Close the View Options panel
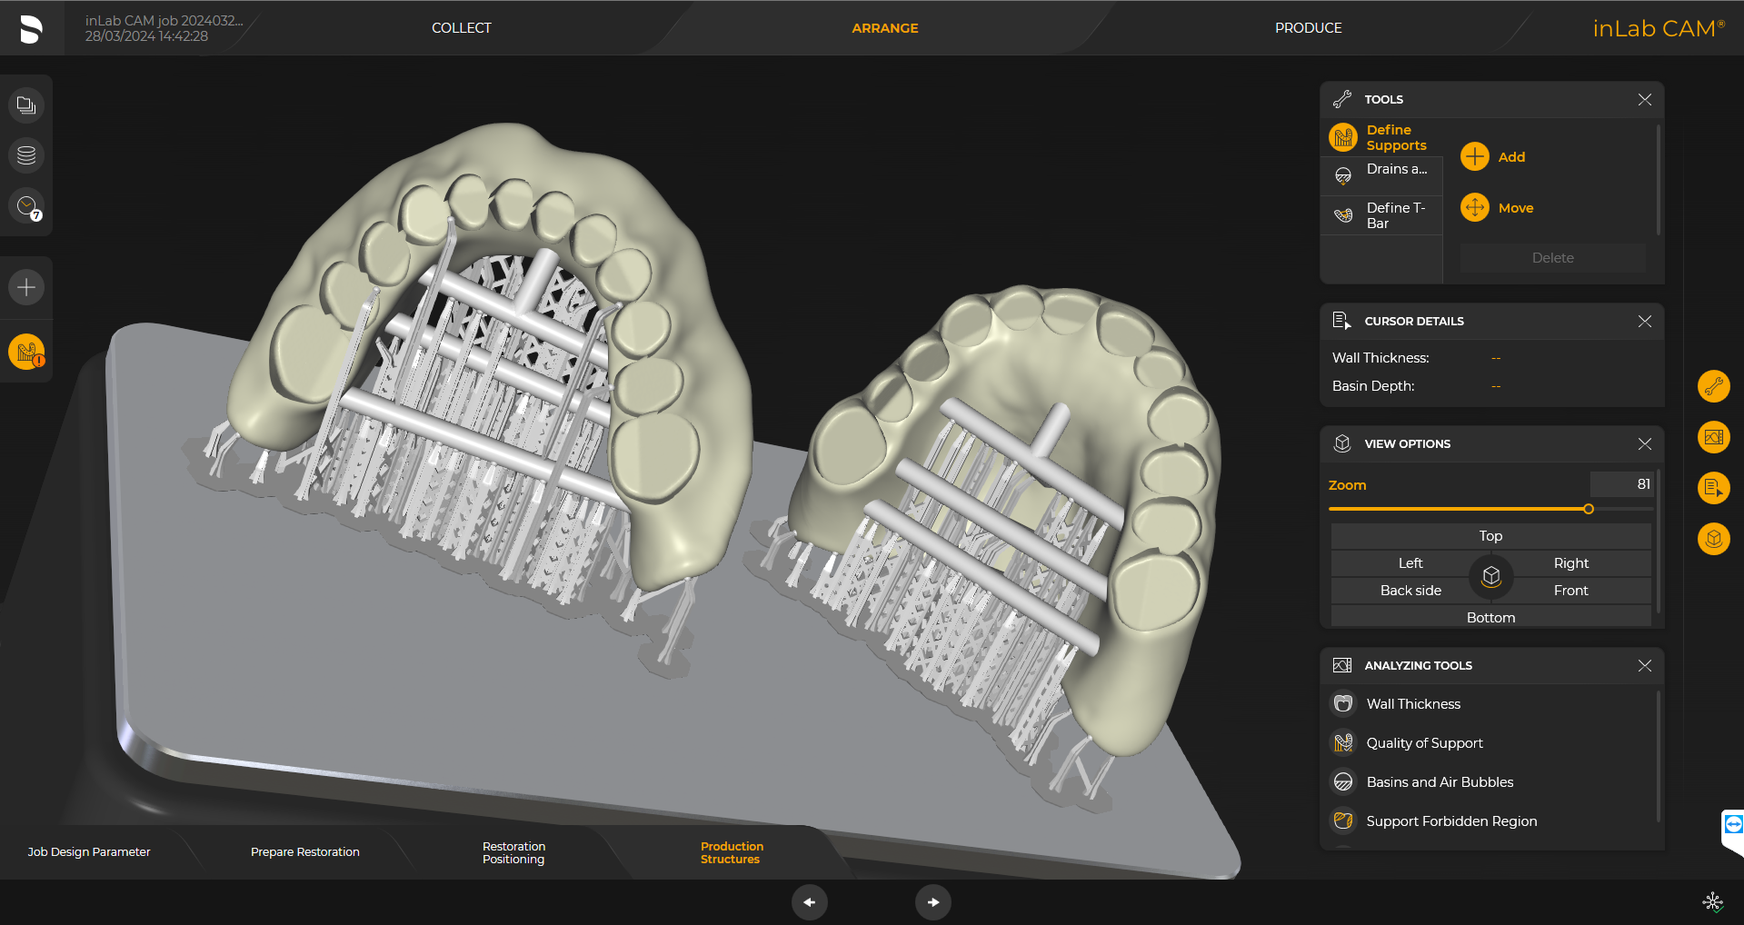 [x=1644, y=444]
